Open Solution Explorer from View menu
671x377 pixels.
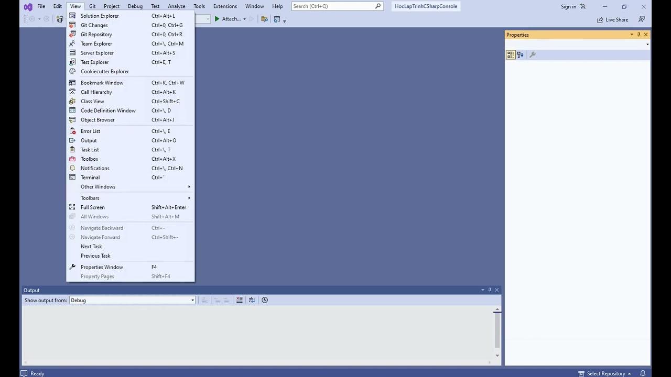(131, 16)
